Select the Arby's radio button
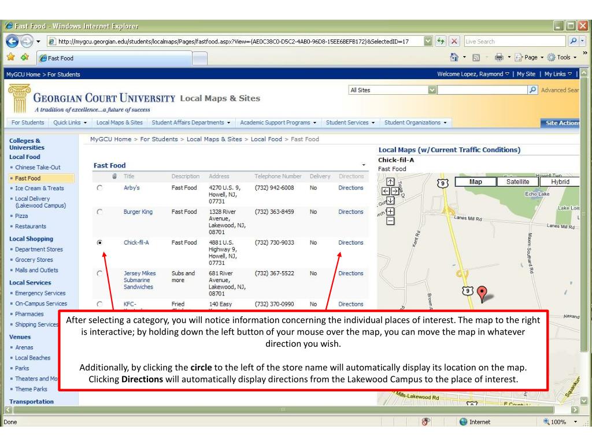Viewport: 592px width, 444px height. tap(99, 188)
